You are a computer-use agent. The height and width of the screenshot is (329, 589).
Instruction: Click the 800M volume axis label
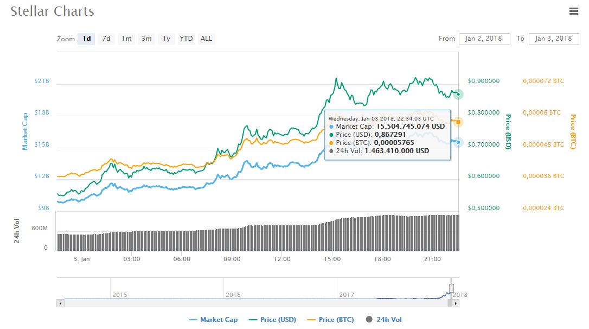(x=40, y=228)
